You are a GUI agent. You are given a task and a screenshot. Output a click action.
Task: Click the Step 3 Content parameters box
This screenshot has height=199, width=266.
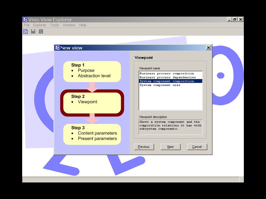92,134
